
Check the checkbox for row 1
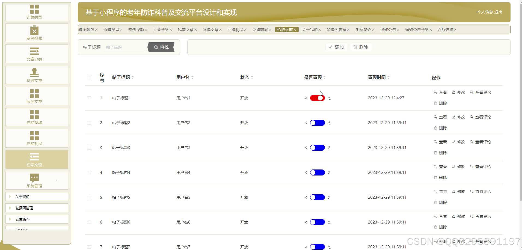[x=89, y=98]
